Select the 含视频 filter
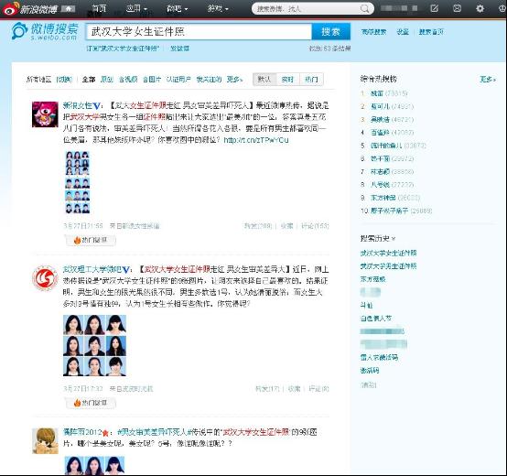Image resolution: width=507 pixels, height=476 pixels. [x=128, y=80]
